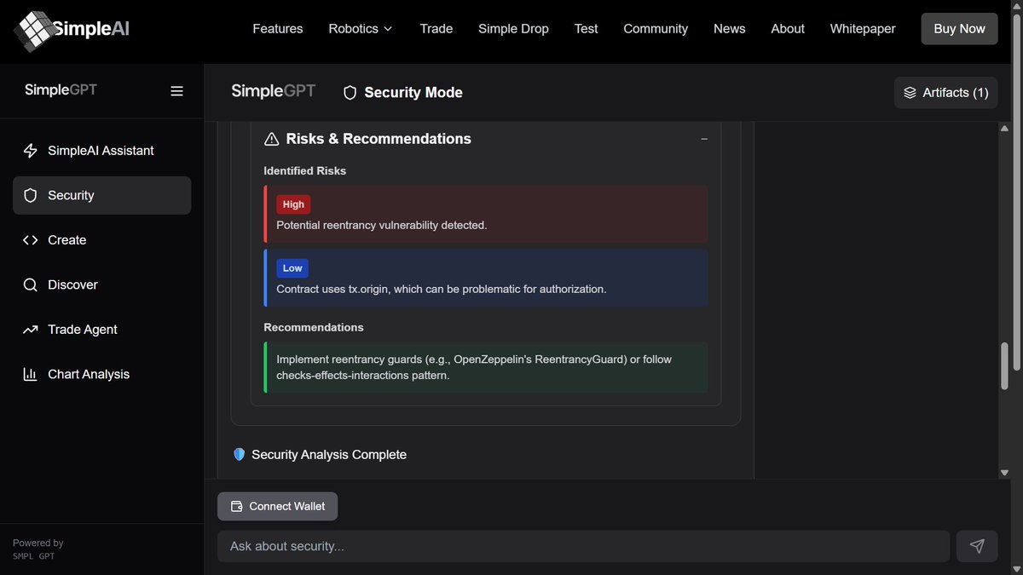1023x575 pixels.
Task: Click the Powered by SMPL GPT footer
Action: point(38,549)
